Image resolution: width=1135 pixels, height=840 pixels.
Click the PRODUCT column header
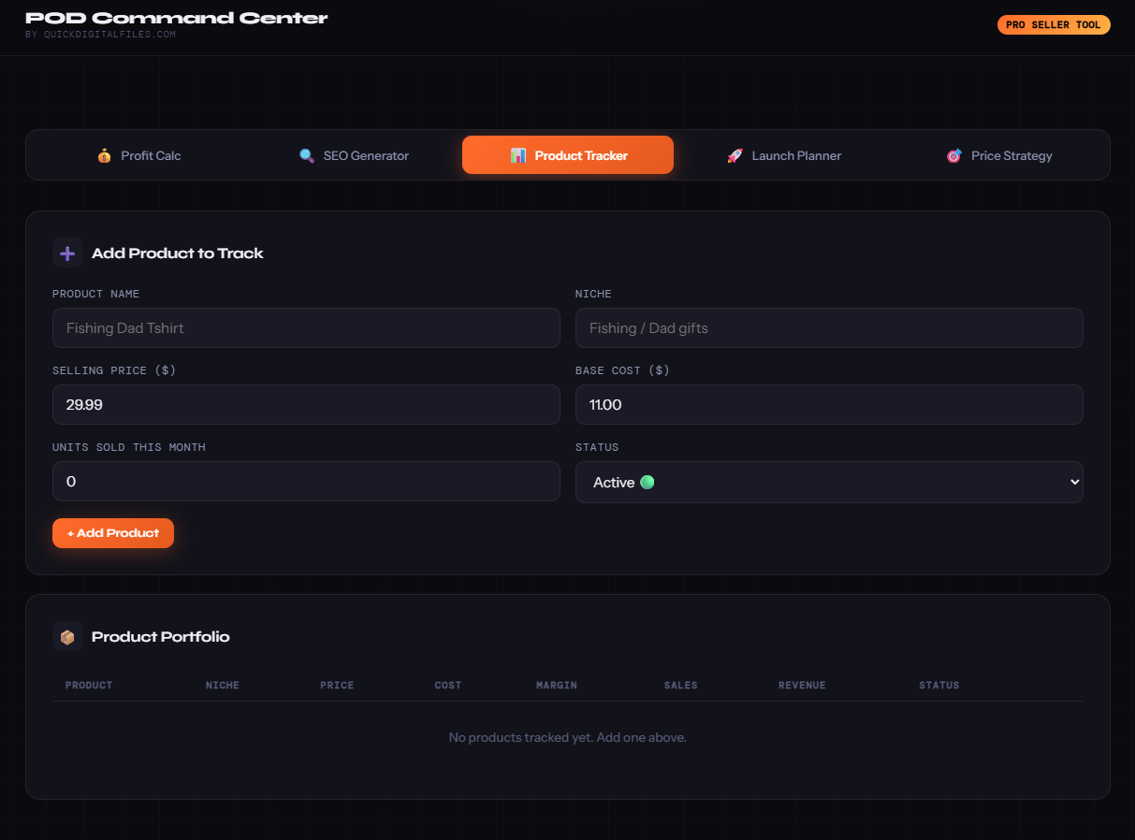click(x=89, y=686)
